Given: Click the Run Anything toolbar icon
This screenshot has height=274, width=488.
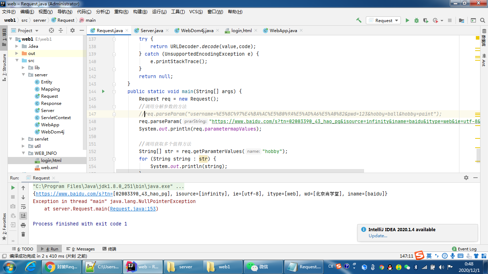Looking at the screenshot, I should tap(473, 20).
